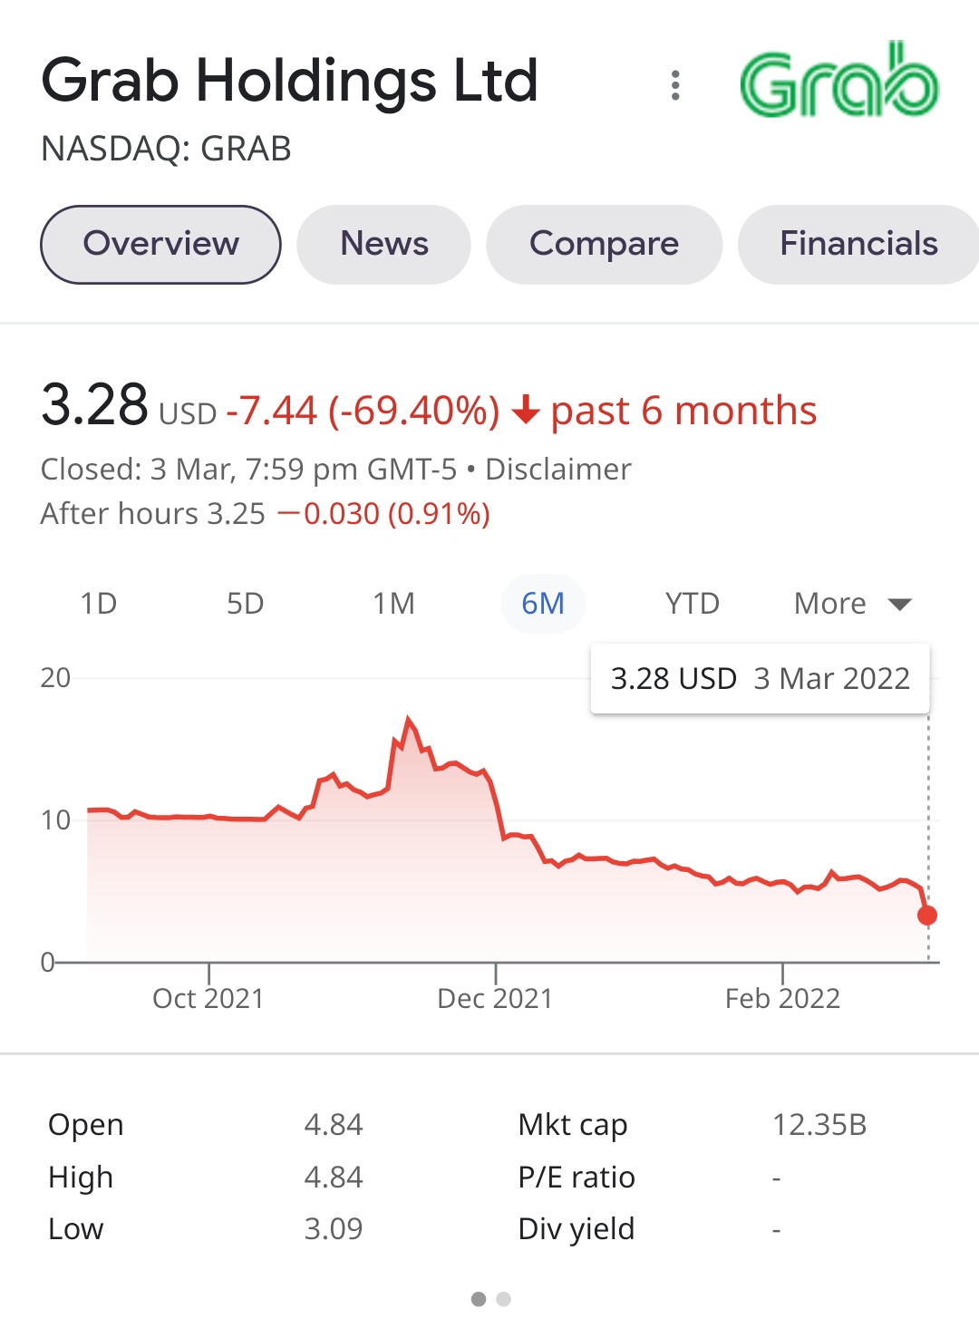
Task: Open the three-dot more options menu
Action: (675, 85)
